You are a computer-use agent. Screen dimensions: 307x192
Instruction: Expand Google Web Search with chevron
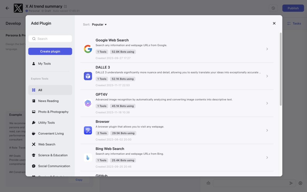(x=267, y=49)
